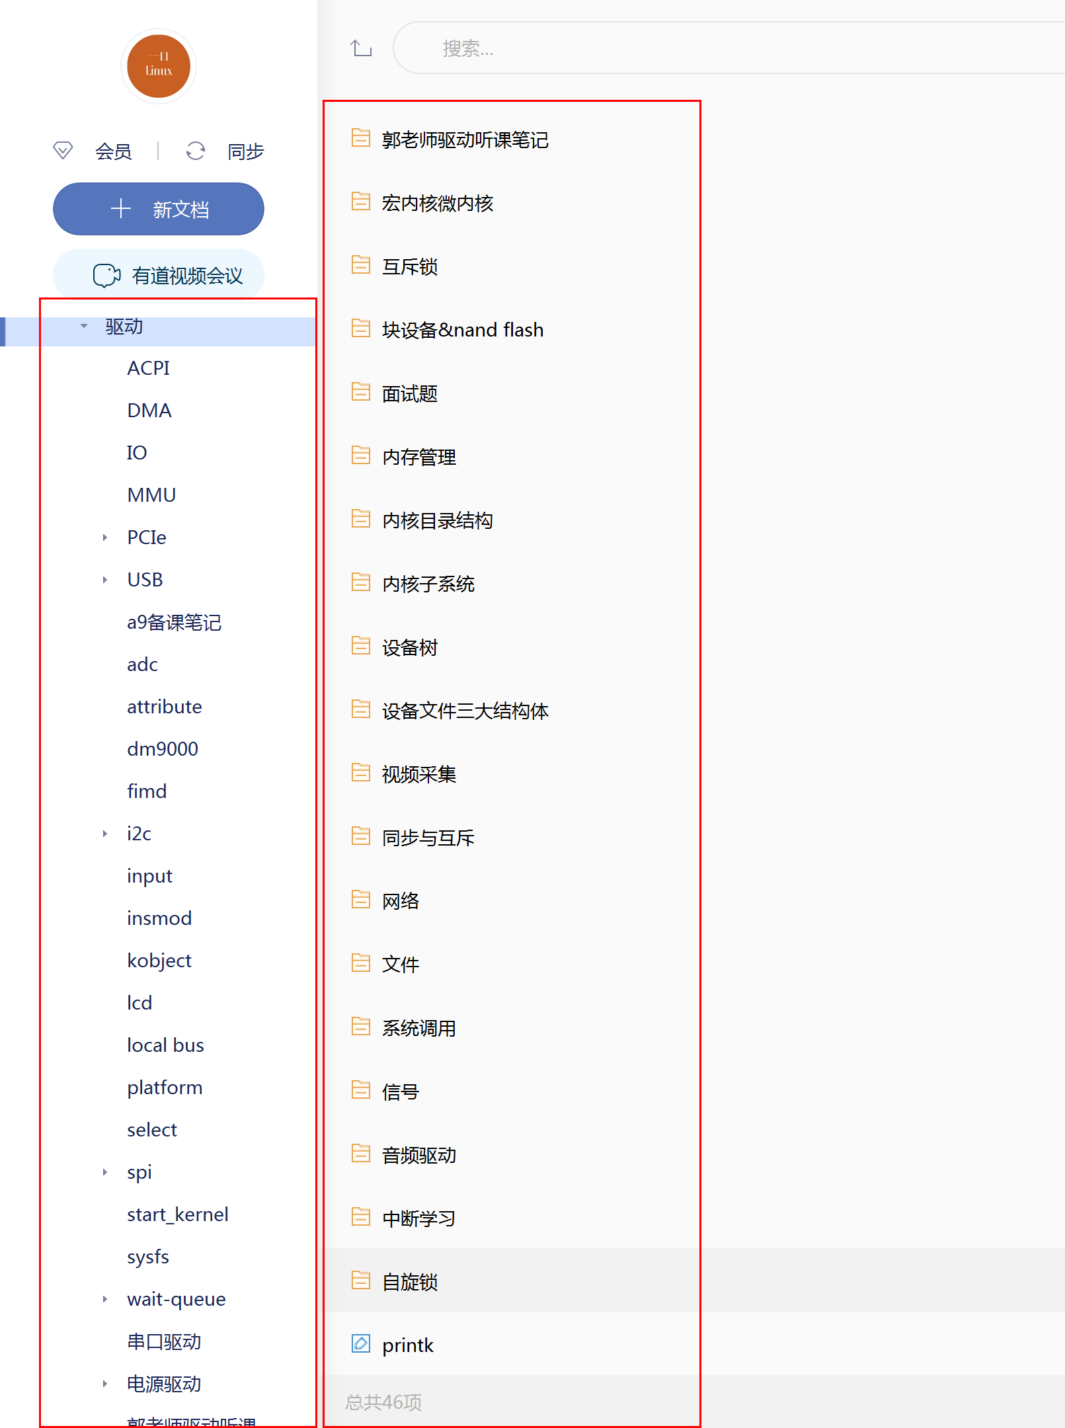Click the folder icon beside 网络
This screenshot has height=1428, width=1065.
361,899
